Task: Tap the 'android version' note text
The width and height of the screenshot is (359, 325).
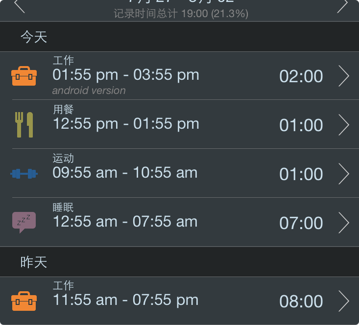Action: coord(89,91)
